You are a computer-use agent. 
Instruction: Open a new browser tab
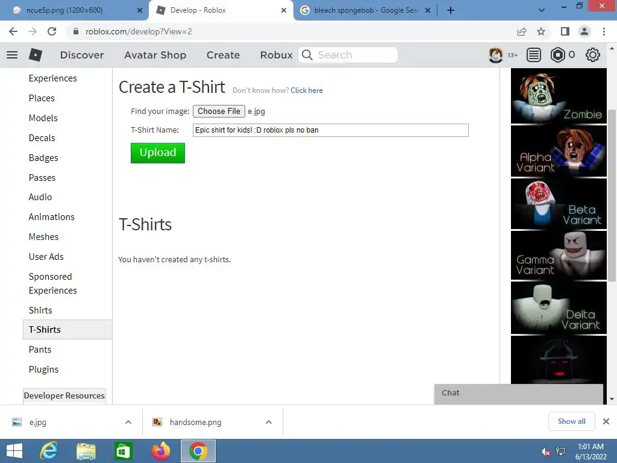point(451,10)
